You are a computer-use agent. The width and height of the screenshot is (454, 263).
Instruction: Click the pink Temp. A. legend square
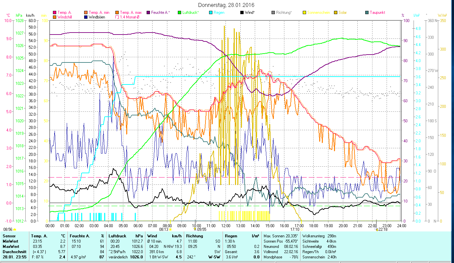(55, 12)
